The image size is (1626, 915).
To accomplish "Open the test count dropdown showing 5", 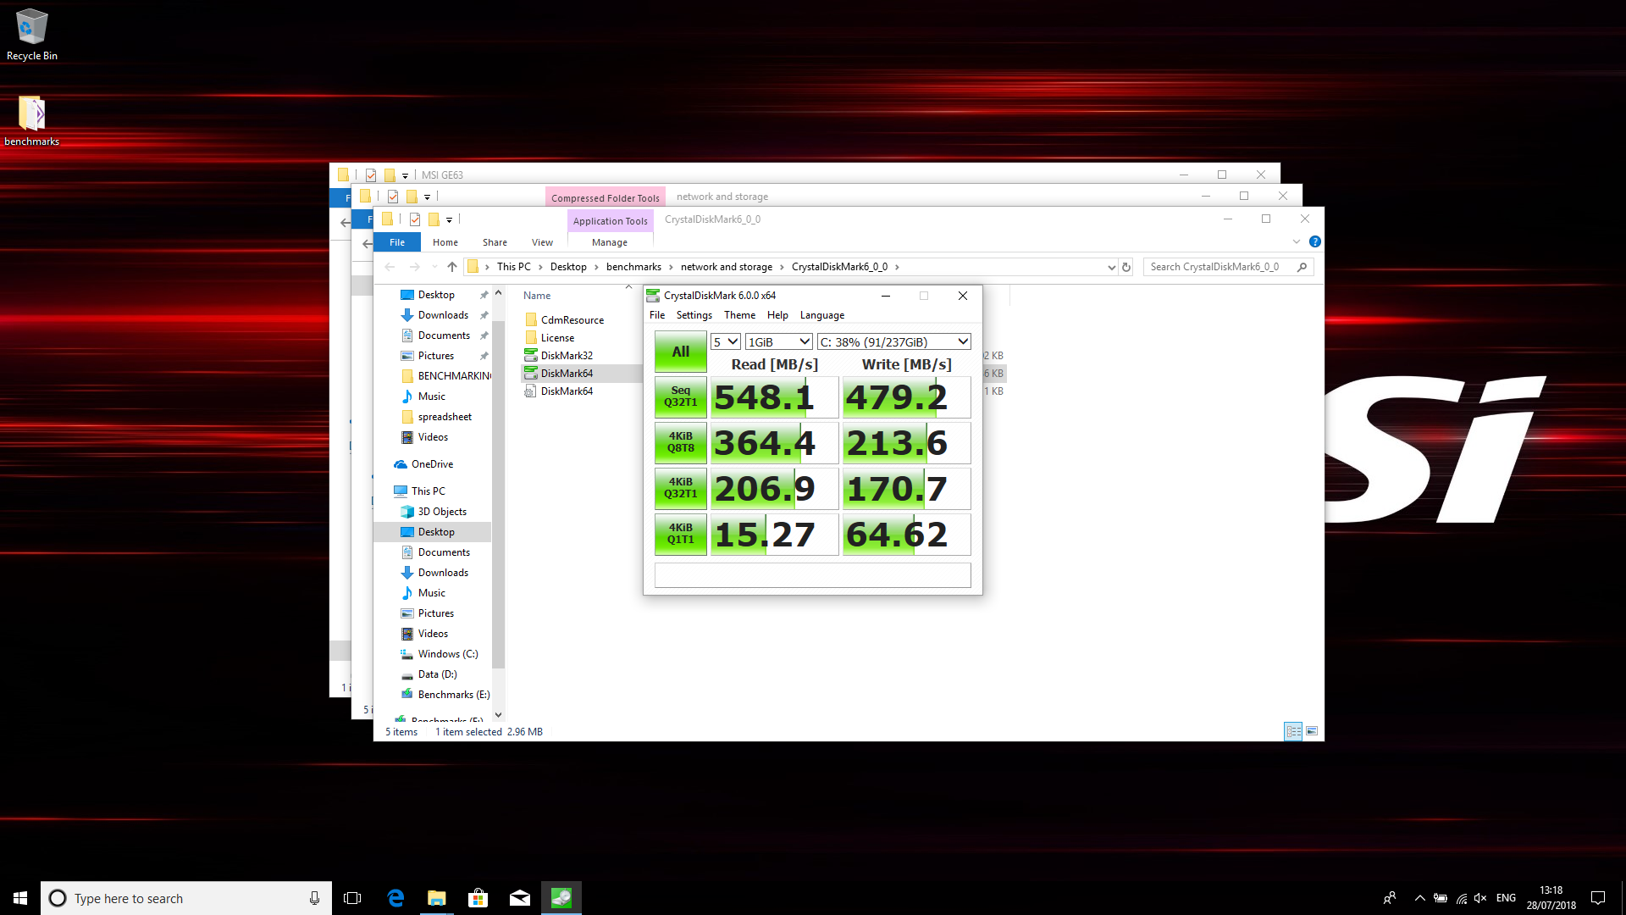I will pyautogui.click(x=726, y=342).
